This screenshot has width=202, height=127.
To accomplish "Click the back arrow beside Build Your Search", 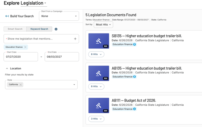I will coord(7,16).
